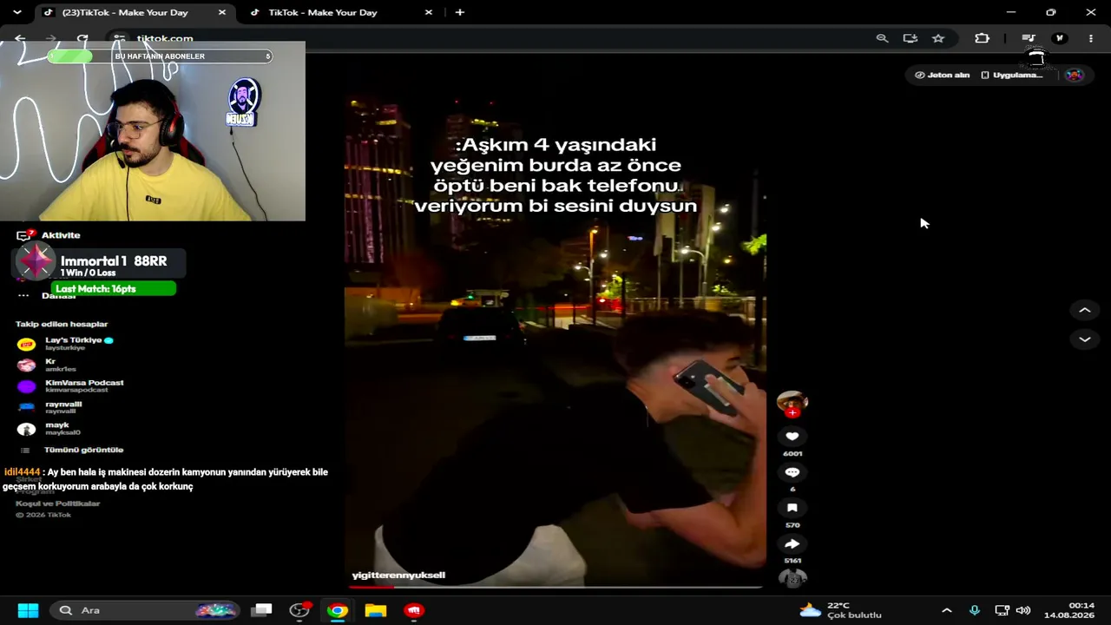Click Koşul ve Politikalar footer link

click(57, 503)
